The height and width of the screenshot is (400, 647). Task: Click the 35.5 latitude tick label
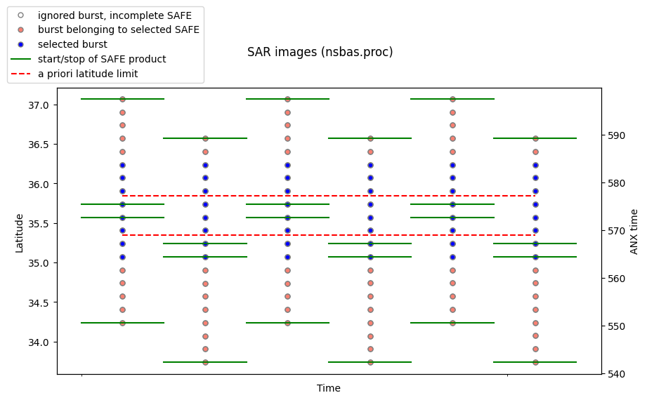(x=39, y=223)
